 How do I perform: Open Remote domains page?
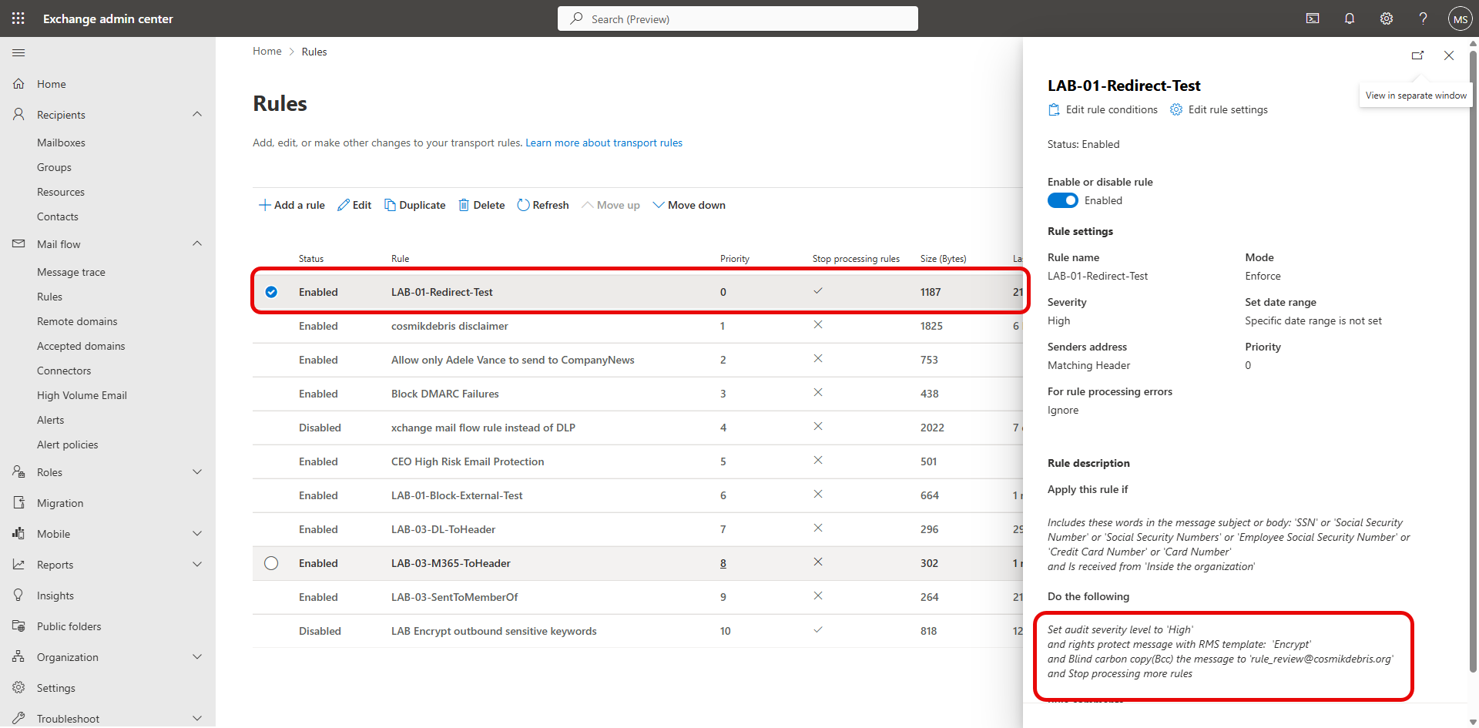tap(77, 321)
